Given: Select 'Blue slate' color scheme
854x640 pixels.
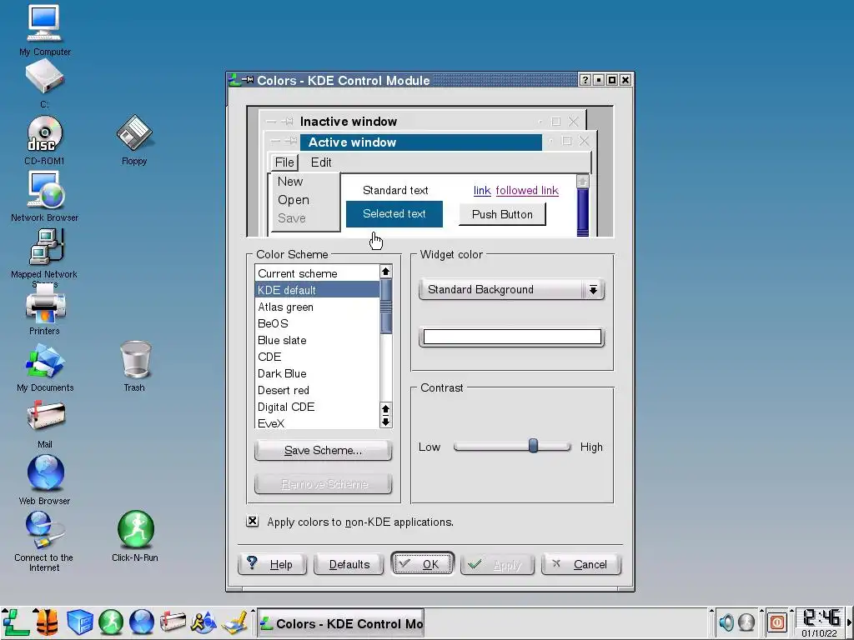Looking at the screenshot, I should click(317, 340).
